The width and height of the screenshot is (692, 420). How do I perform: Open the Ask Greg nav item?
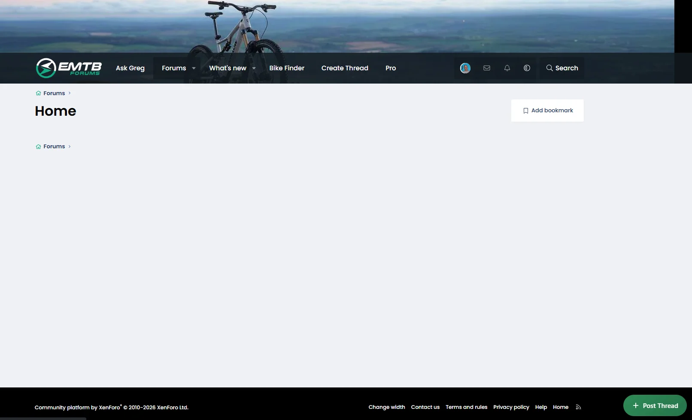click(130, 68)
